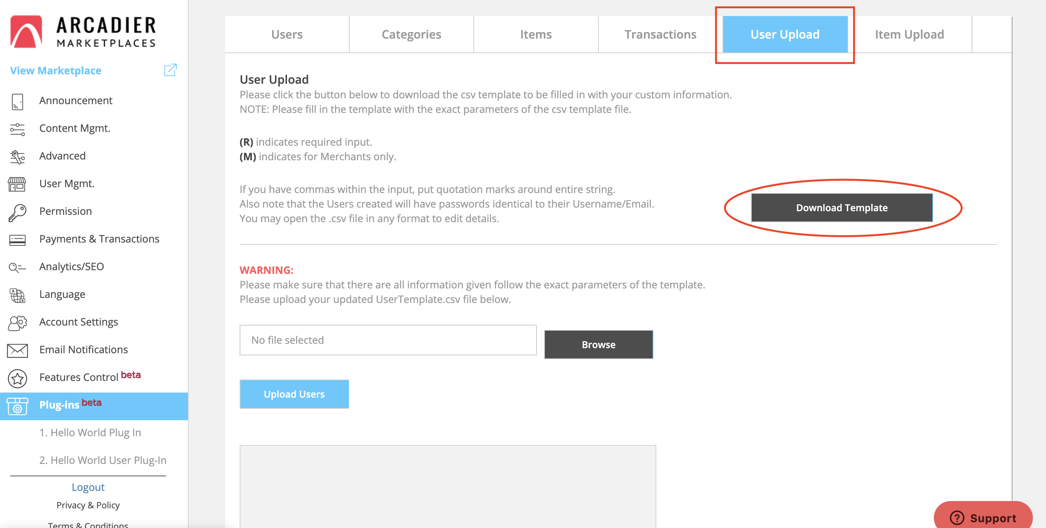Select the Categories tab
The height and width of the screenshot is (528, 1046).
[411, 35]
